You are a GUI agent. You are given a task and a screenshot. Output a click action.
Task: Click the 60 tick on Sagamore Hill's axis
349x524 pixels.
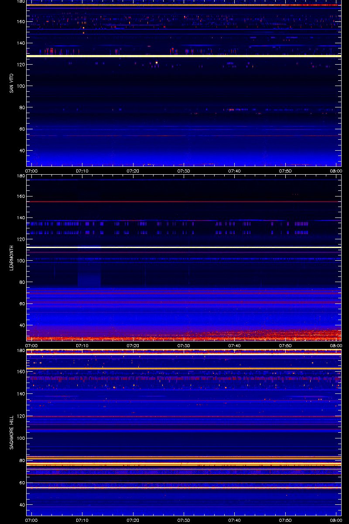(x=22, y=483)
